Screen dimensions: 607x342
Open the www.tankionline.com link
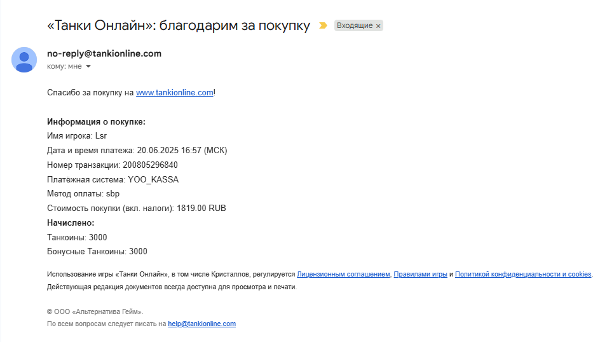click(x=175, y=93)
